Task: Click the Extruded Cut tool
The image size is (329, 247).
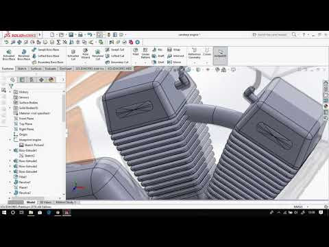Action: pos(73,55)
